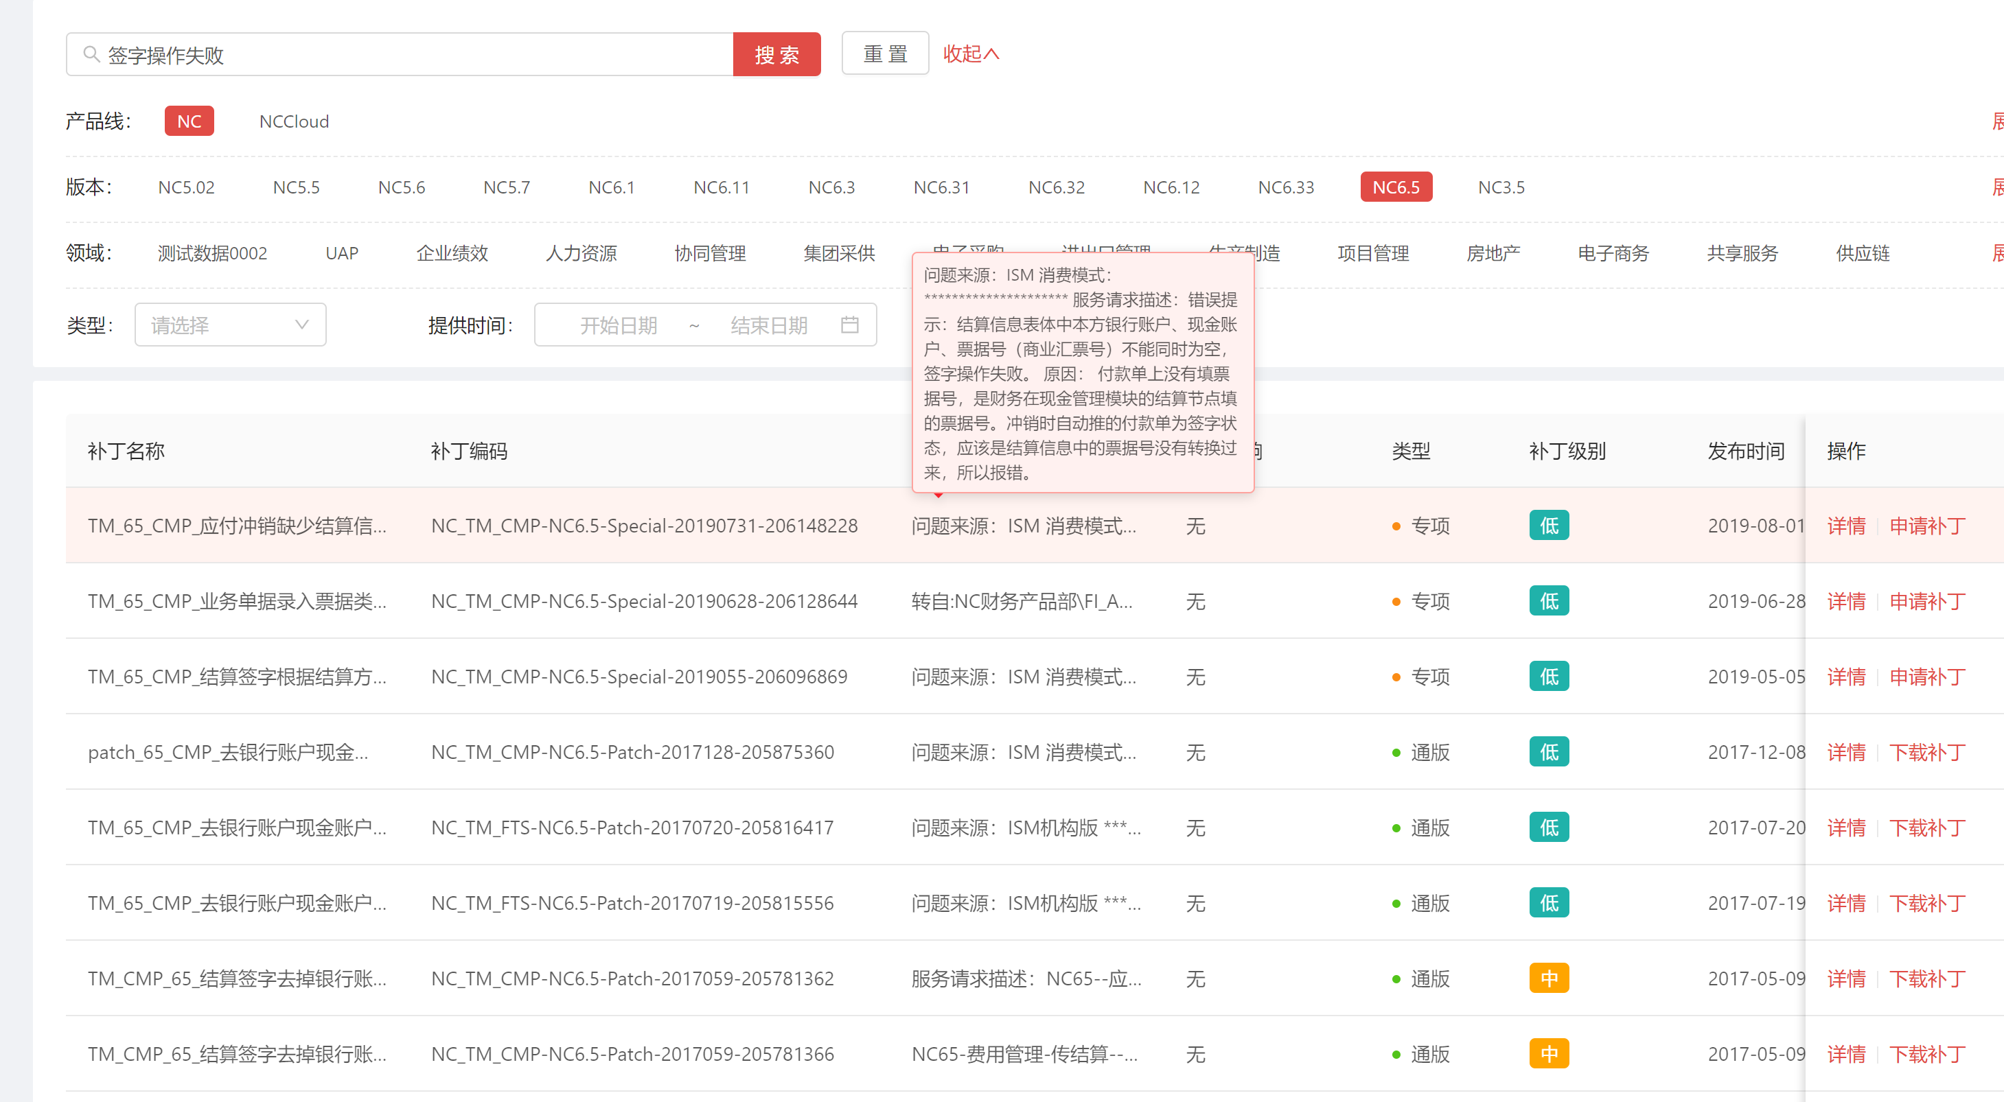Click the calendar icon in date range
The height and width of the screenshot is (1102, 2004).
[x=849, y=325]
